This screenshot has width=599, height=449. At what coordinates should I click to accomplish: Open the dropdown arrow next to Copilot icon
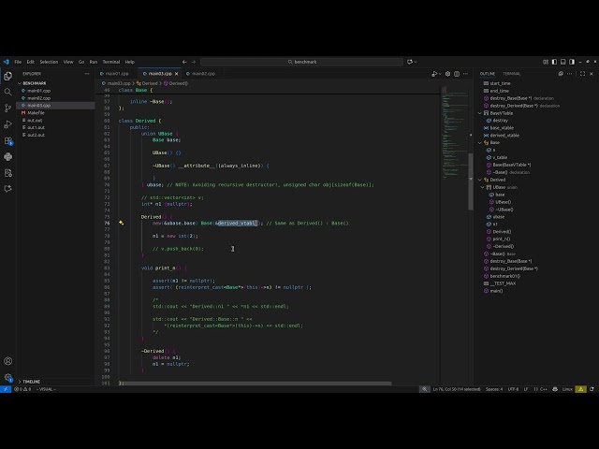click(416, 62)
